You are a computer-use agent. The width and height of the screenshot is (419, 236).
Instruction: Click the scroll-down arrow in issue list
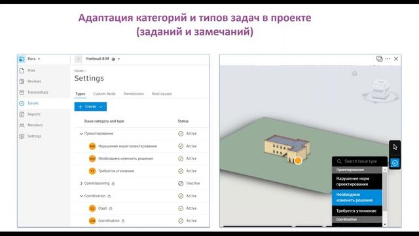[x=385, y=224]
